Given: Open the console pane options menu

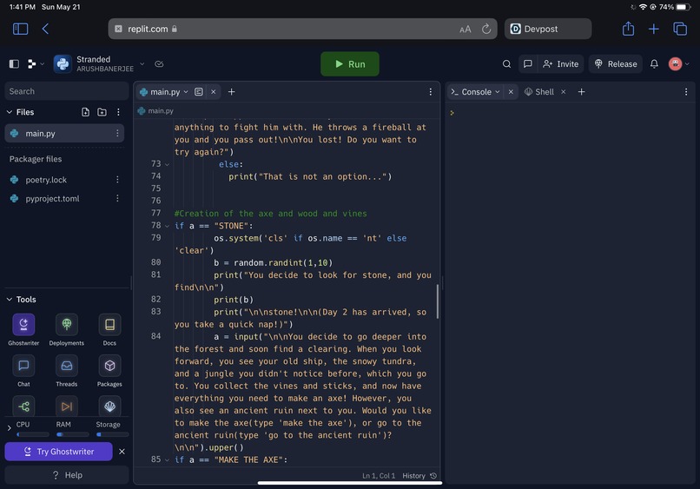Looking at the screenshot, I should pos(686,91).
